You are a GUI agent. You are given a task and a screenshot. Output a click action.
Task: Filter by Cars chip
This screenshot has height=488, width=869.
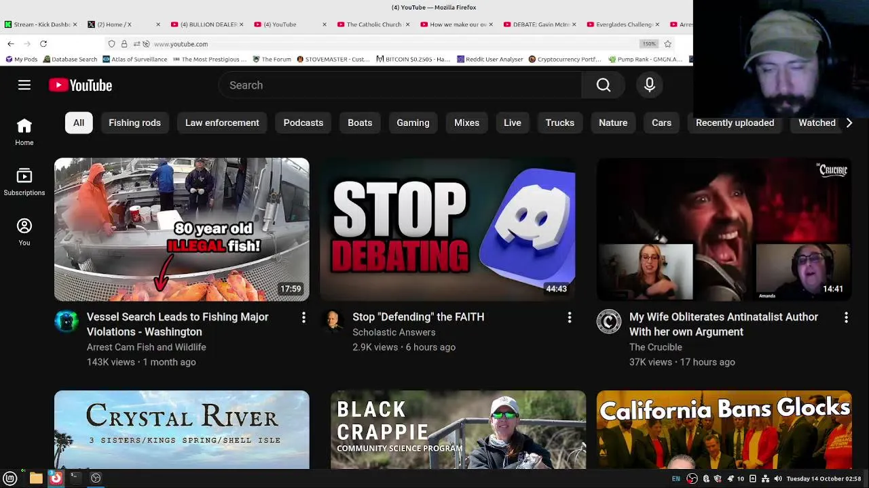pyautogui.click(x=661, y=123)
